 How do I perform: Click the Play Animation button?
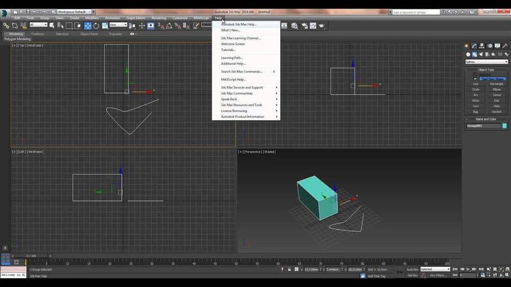468,269
